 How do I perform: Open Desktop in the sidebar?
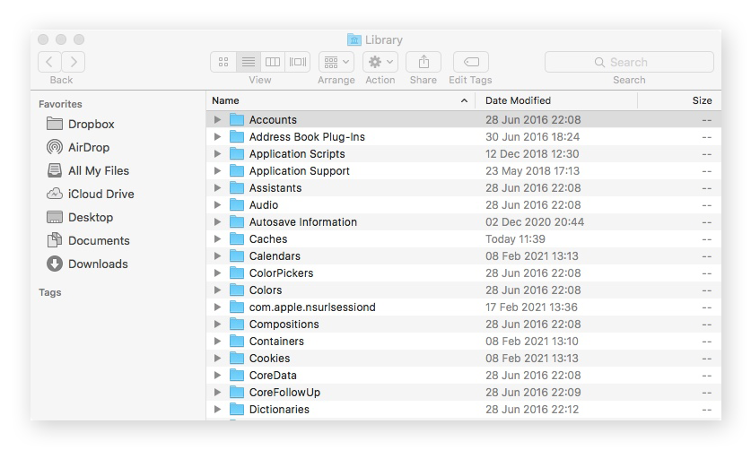[80, 217]
